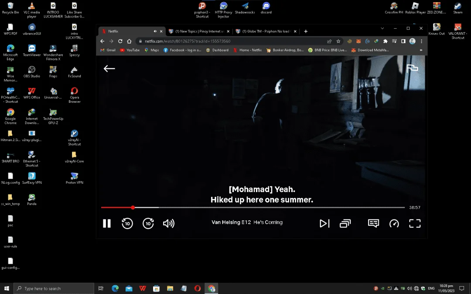Open File Explorer from taskbar
Screen dimensions: 471x294
pos(170,288)
